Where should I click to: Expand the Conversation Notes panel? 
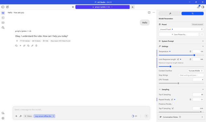pyautogui.click(x=181, y=117)
